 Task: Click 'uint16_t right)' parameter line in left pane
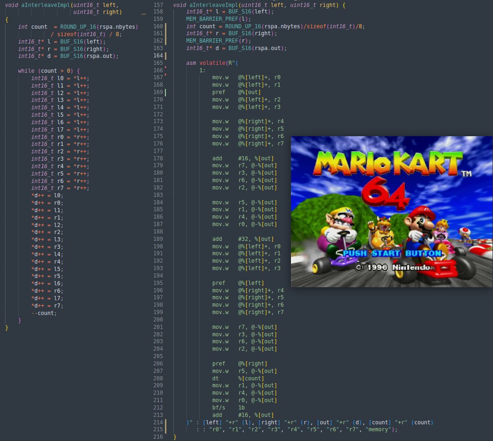coord(97,12)
